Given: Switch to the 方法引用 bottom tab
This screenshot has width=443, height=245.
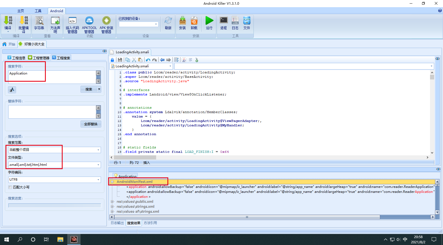Looking at the screenshot, I should 150,223.
